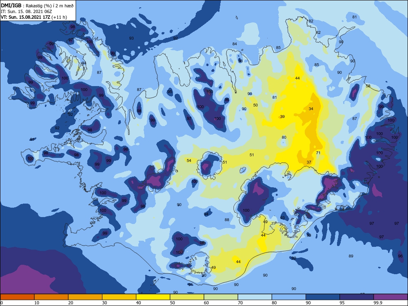This screenshot has width=408, height=306.
Task: Select the initial time line "IT: Sun. 15. 08. 2021 06Z"
Action: pyautogui.click(x=26, y=11)
